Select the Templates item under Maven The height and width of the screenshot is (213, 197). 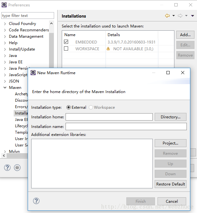21,132
